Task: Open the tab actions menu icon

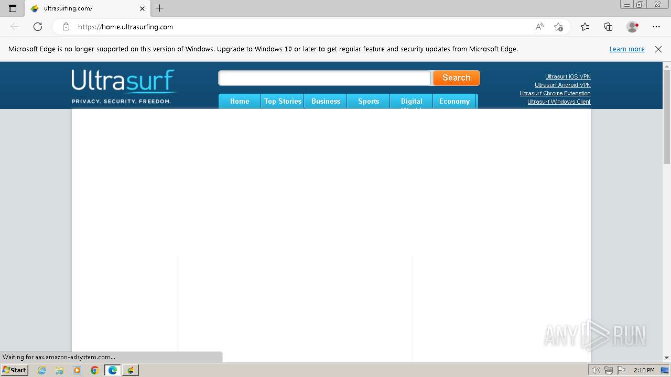Action: point(13,8)
